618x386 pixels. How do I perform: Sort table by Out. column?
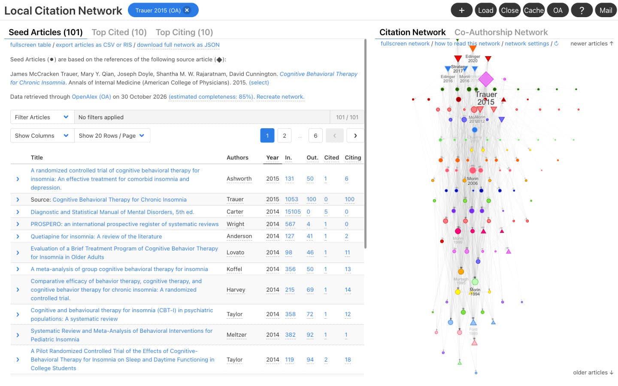tap(312, 158)
